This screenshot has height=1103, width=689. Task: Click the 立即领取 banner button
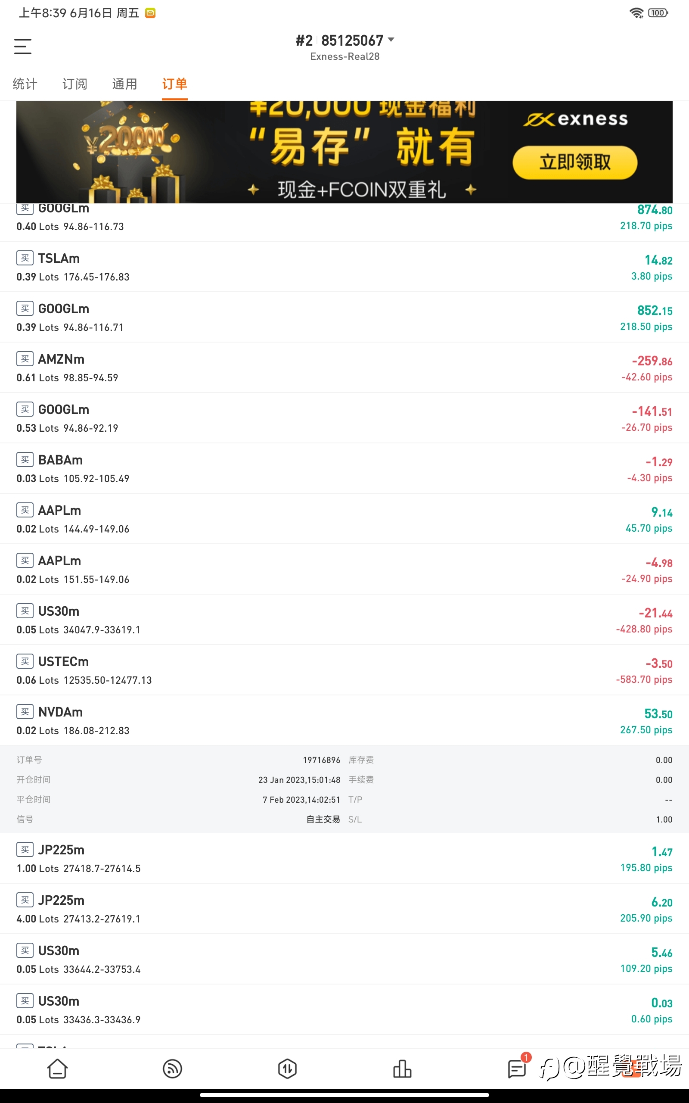click(574, 162)
